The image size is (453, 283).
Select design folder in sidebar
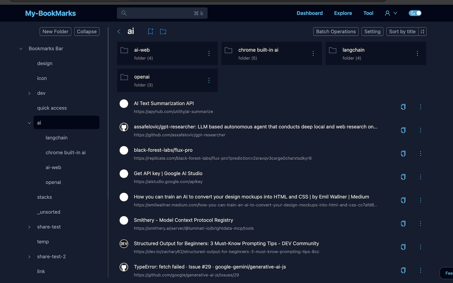point(45,63)
